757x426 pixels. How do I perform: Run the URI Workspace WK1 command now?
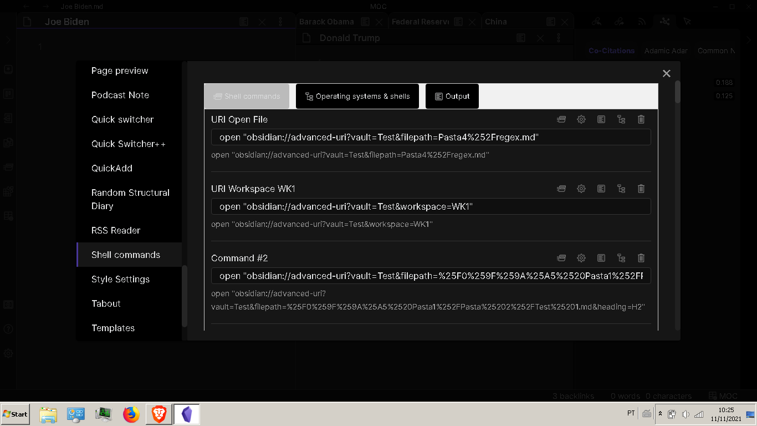tap(561, 189)
